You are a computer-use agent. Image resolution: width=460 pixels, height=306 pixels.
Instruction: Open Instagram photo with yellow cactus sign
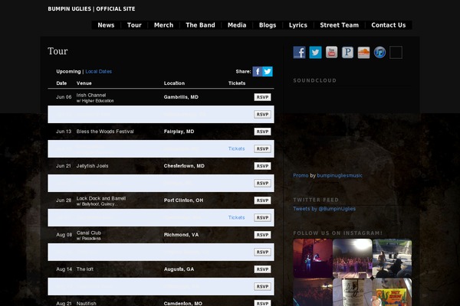pos(393,292)
